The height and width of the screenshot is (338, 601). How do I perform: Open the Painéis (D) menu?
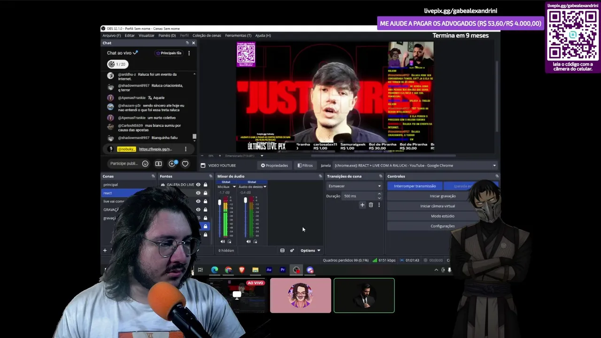coord(167,35)
